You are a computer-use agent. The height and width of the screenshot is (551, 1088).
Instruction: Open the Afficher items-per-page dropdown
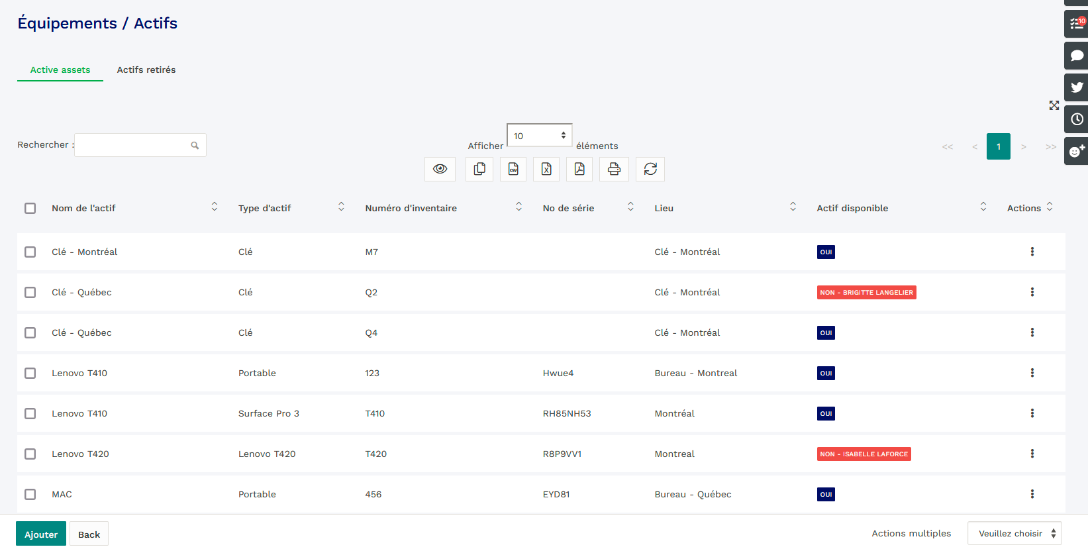(539, 136)
